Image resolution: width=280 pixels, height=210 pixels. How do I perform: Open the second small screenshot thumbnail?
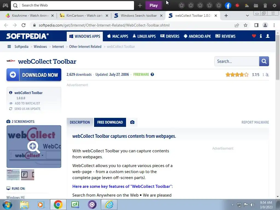pyautogui.click(x=28, y=175)
